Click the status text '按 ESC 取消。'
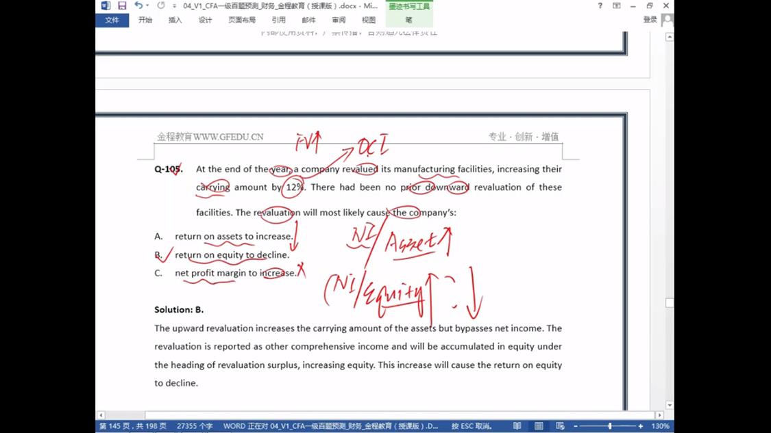Screen dimensions: 771x433 coord(472,426)
